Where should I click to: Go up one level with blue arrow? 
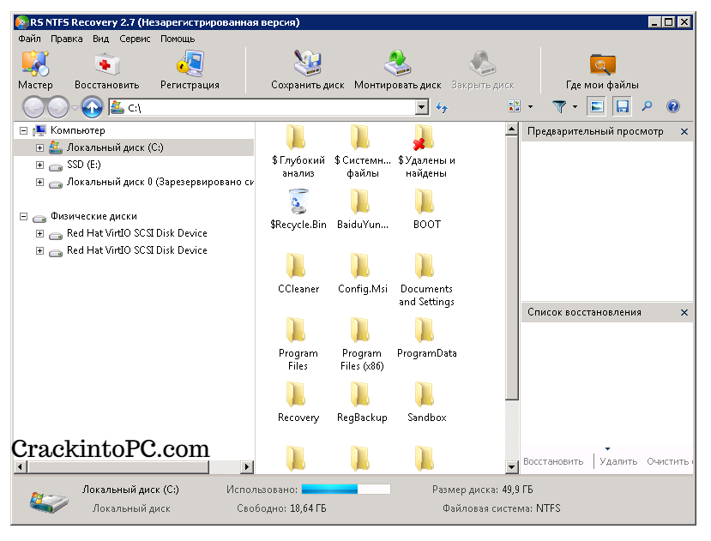pyautogui.click(x=92, y=107)
